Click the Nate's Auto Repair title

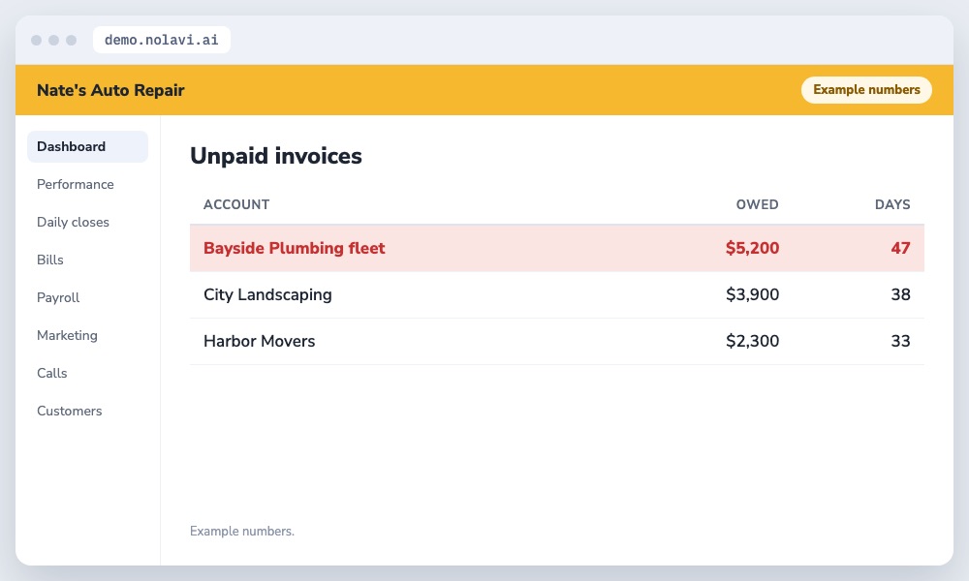pyautogui.click(x=110, y=90)
